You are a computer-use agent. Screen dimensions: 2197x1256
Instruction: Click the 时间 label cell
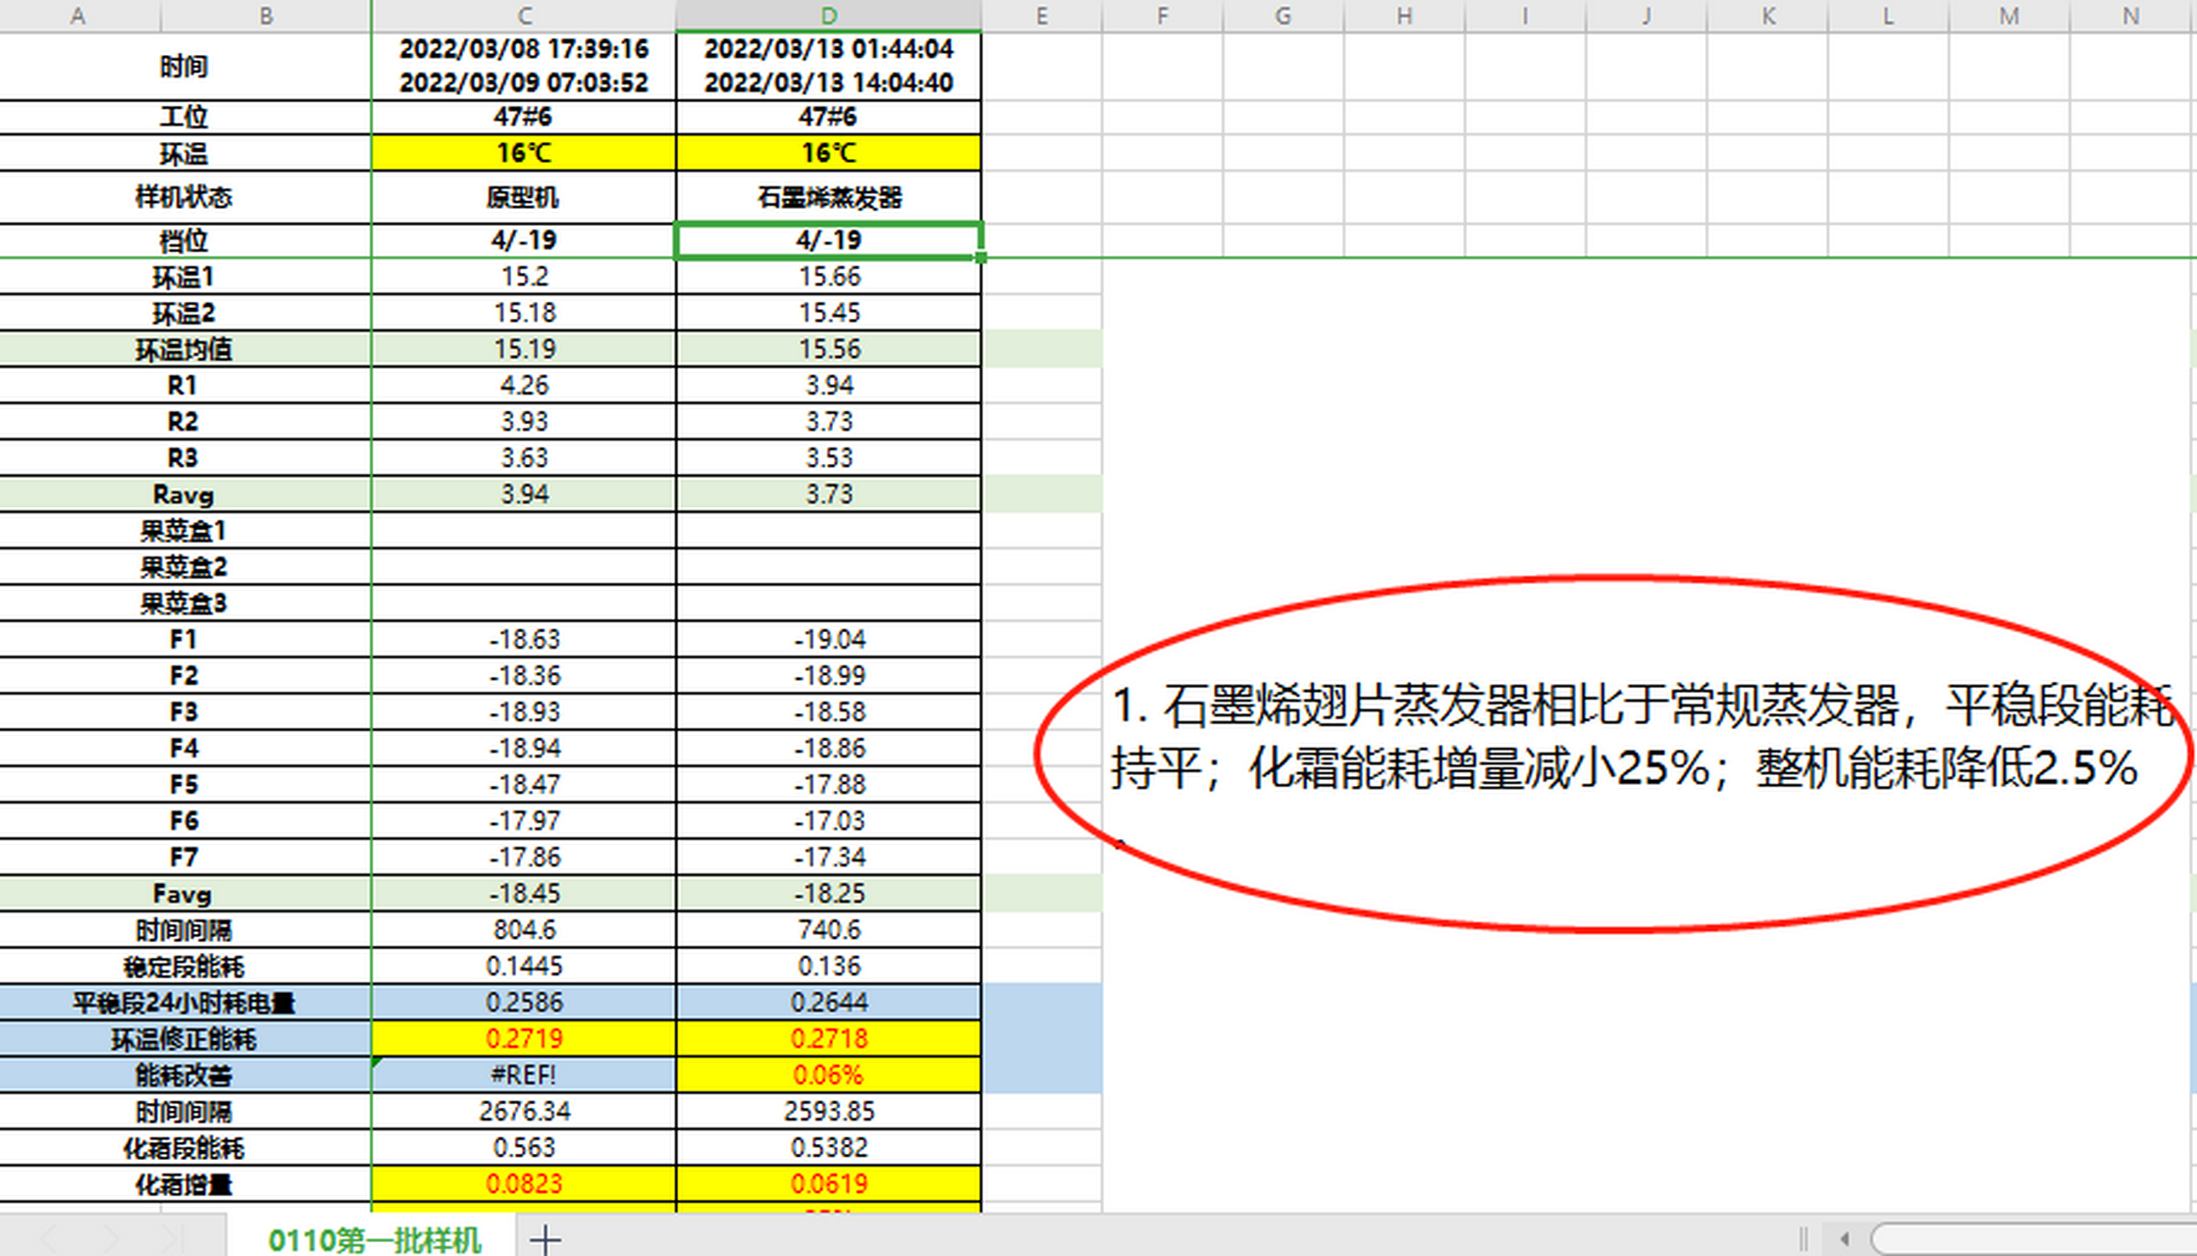point(184,66)
